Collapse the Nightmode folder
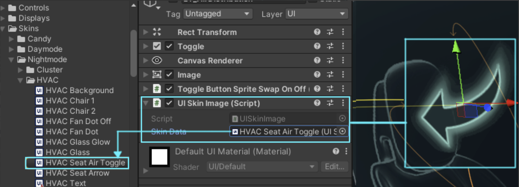The width and height of the screenshot is (519, 187). coord(11,59)
